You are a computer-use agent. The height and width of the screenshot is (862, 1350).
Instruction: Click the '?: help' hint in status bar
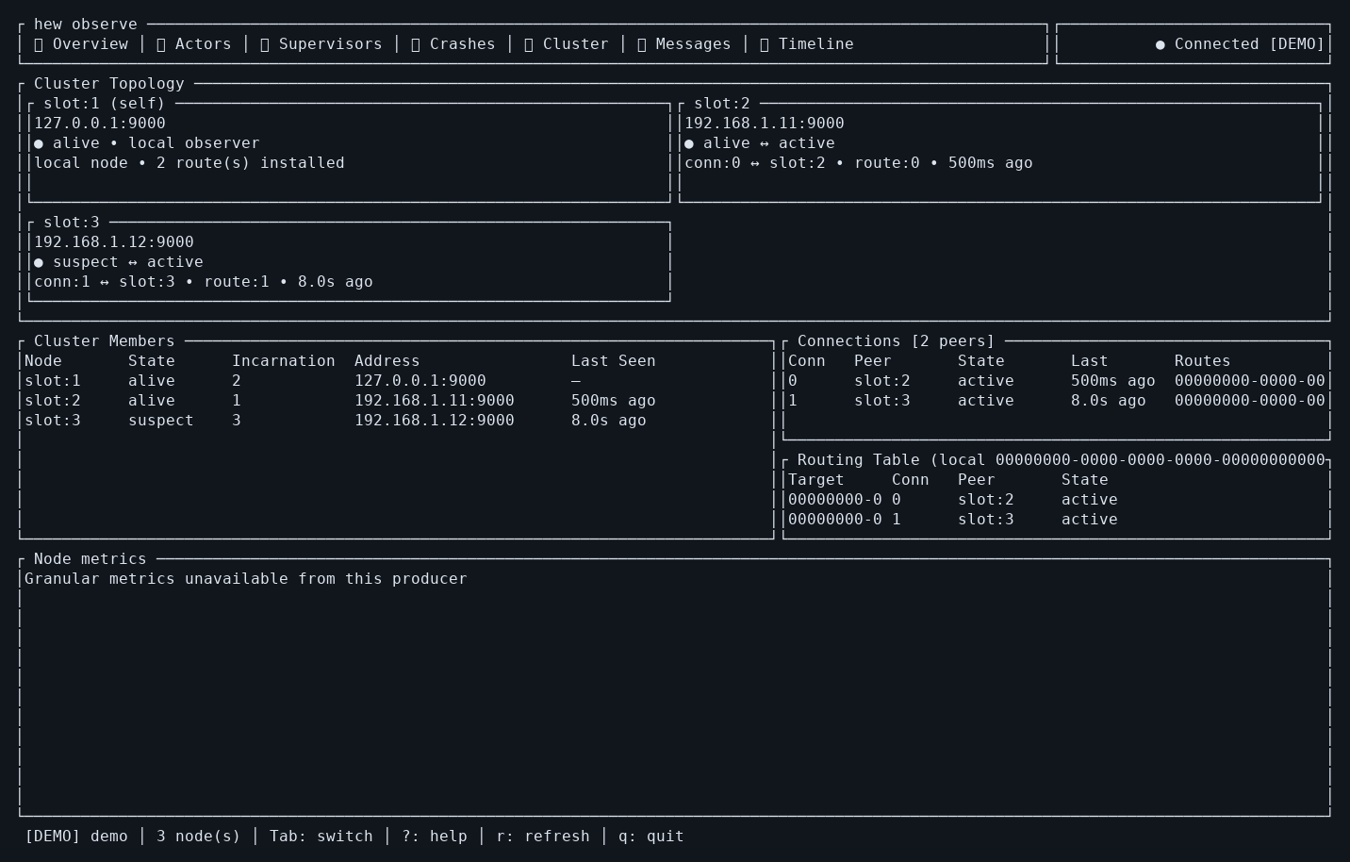tap(435, 837)
